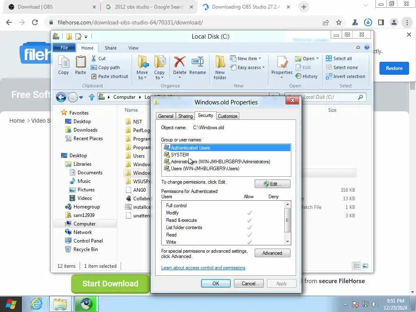Click the Explorer help question icon
The height and width of the screenshot is (312, 416).
367,48
